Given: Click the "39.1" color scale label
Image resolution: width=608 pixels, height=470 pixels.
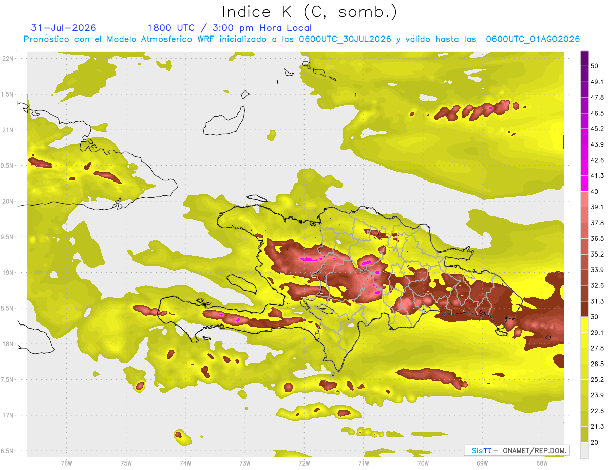Looking at the screenshot, I should [596, 207].
